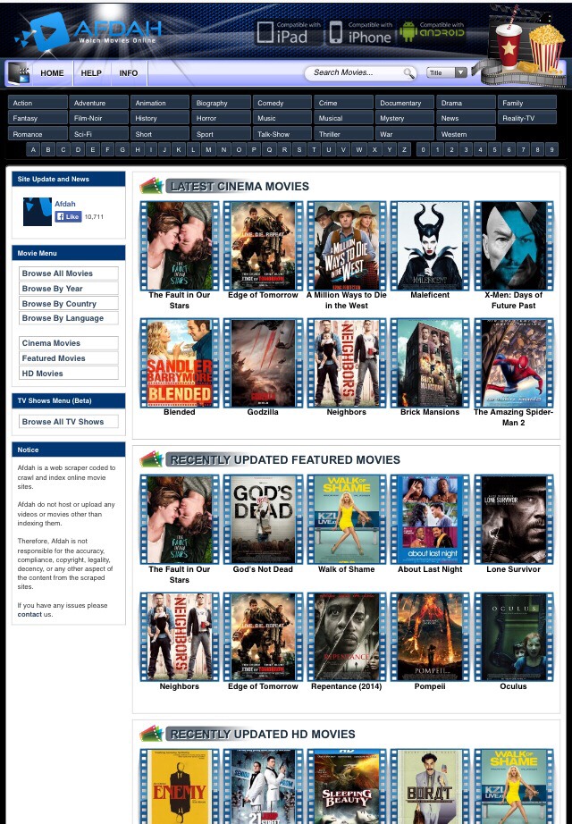The width and height of the screenshot is (572, 824).
Task: Select the Western genre button
Action: coord(466,134)
